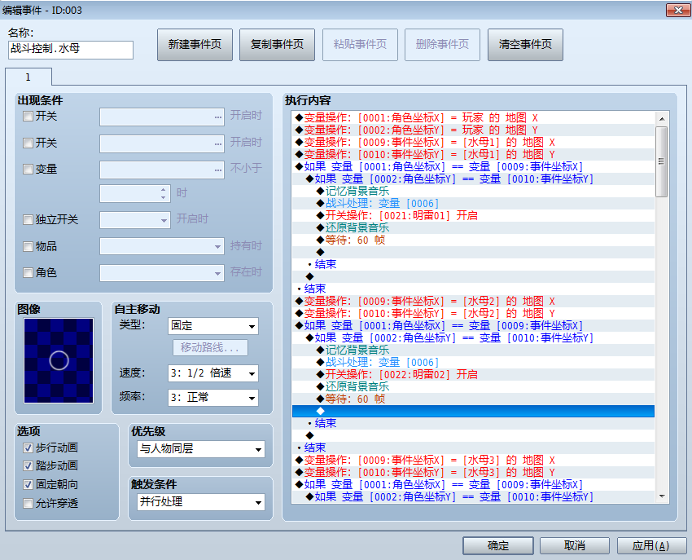Click the 删除事件页 button

click(442, 45)
